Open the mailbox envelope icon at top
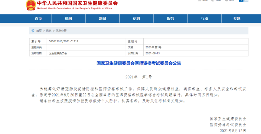 click(200, 1)
